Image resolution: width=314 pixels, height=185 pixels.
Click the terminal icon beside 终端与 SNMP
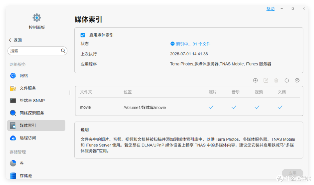pos(13,101)
